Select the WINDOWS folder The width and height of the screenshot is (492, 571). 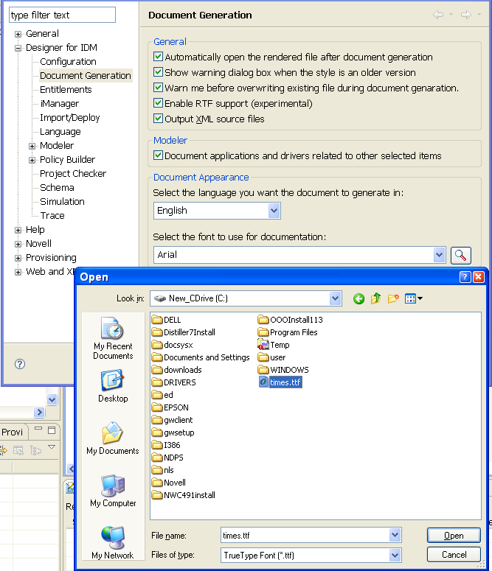283,370
